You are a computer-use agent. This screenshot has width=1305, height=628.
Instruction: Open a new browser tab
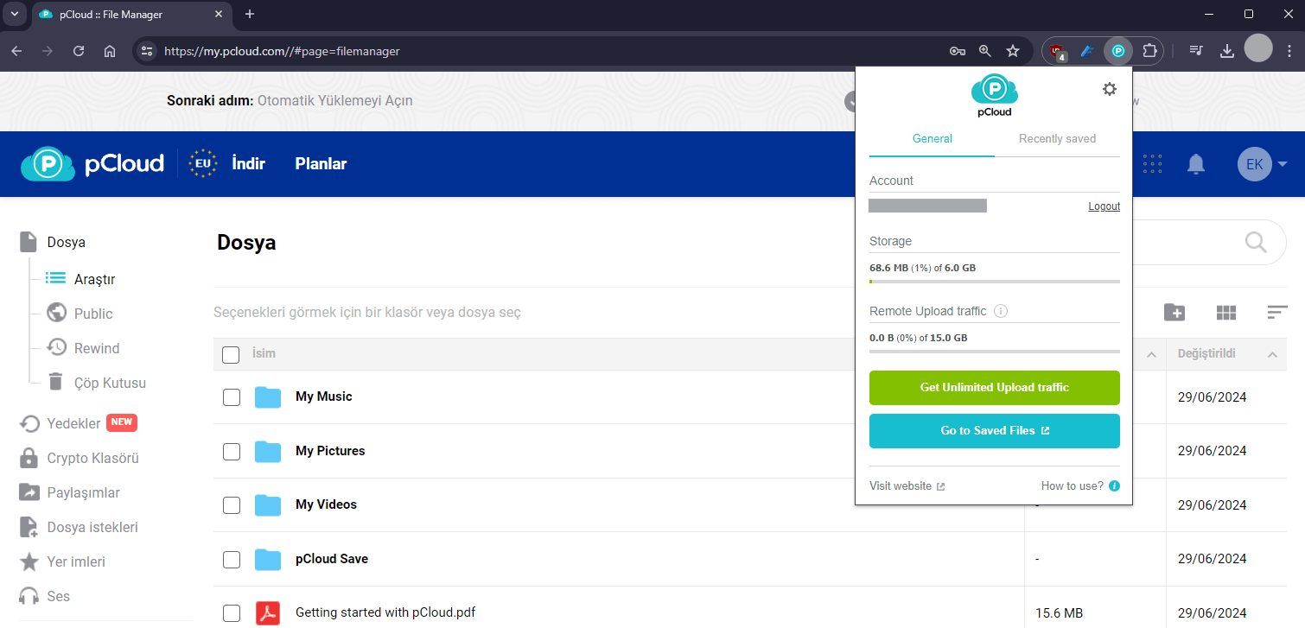pos(250,14)
